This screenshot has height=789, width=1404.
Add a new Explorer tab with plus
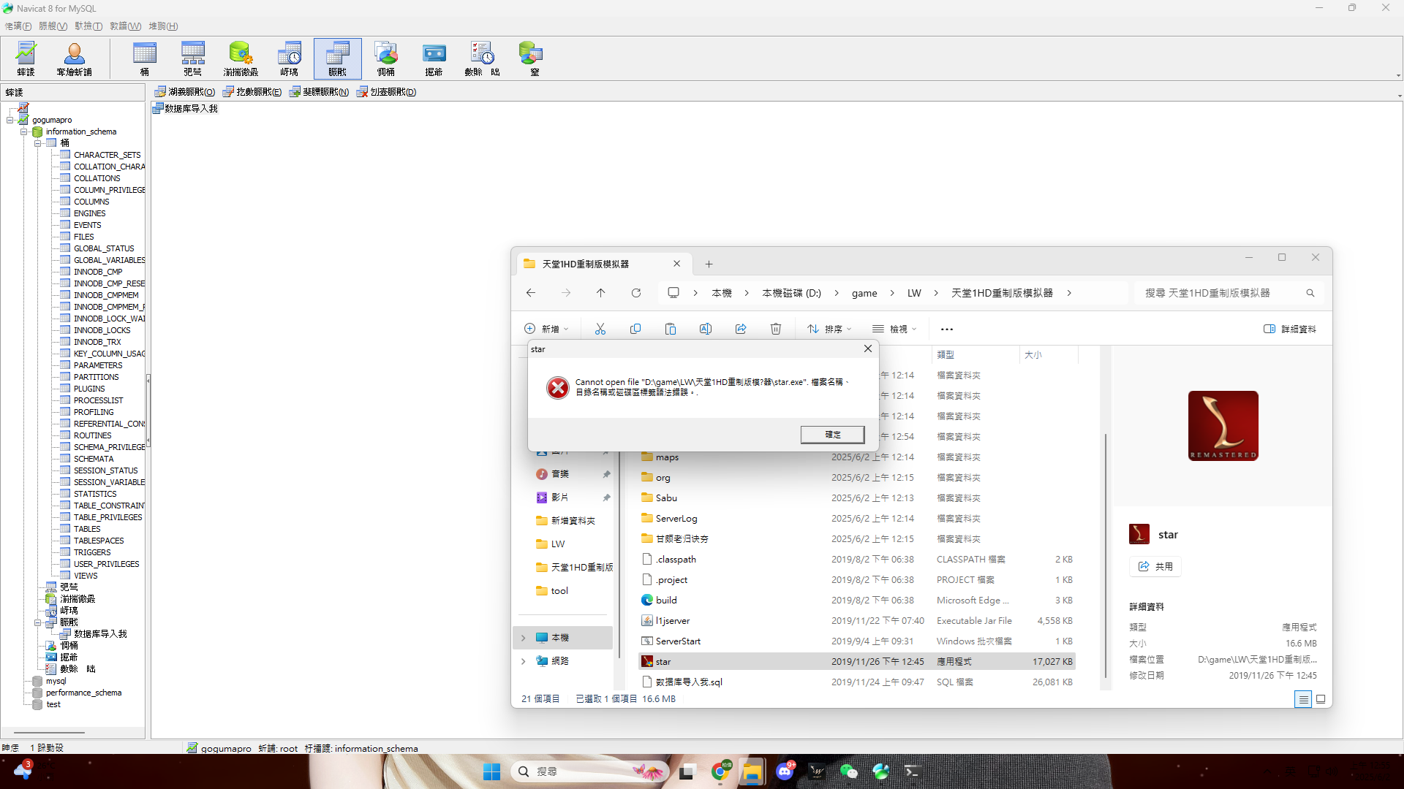point(709,264)
